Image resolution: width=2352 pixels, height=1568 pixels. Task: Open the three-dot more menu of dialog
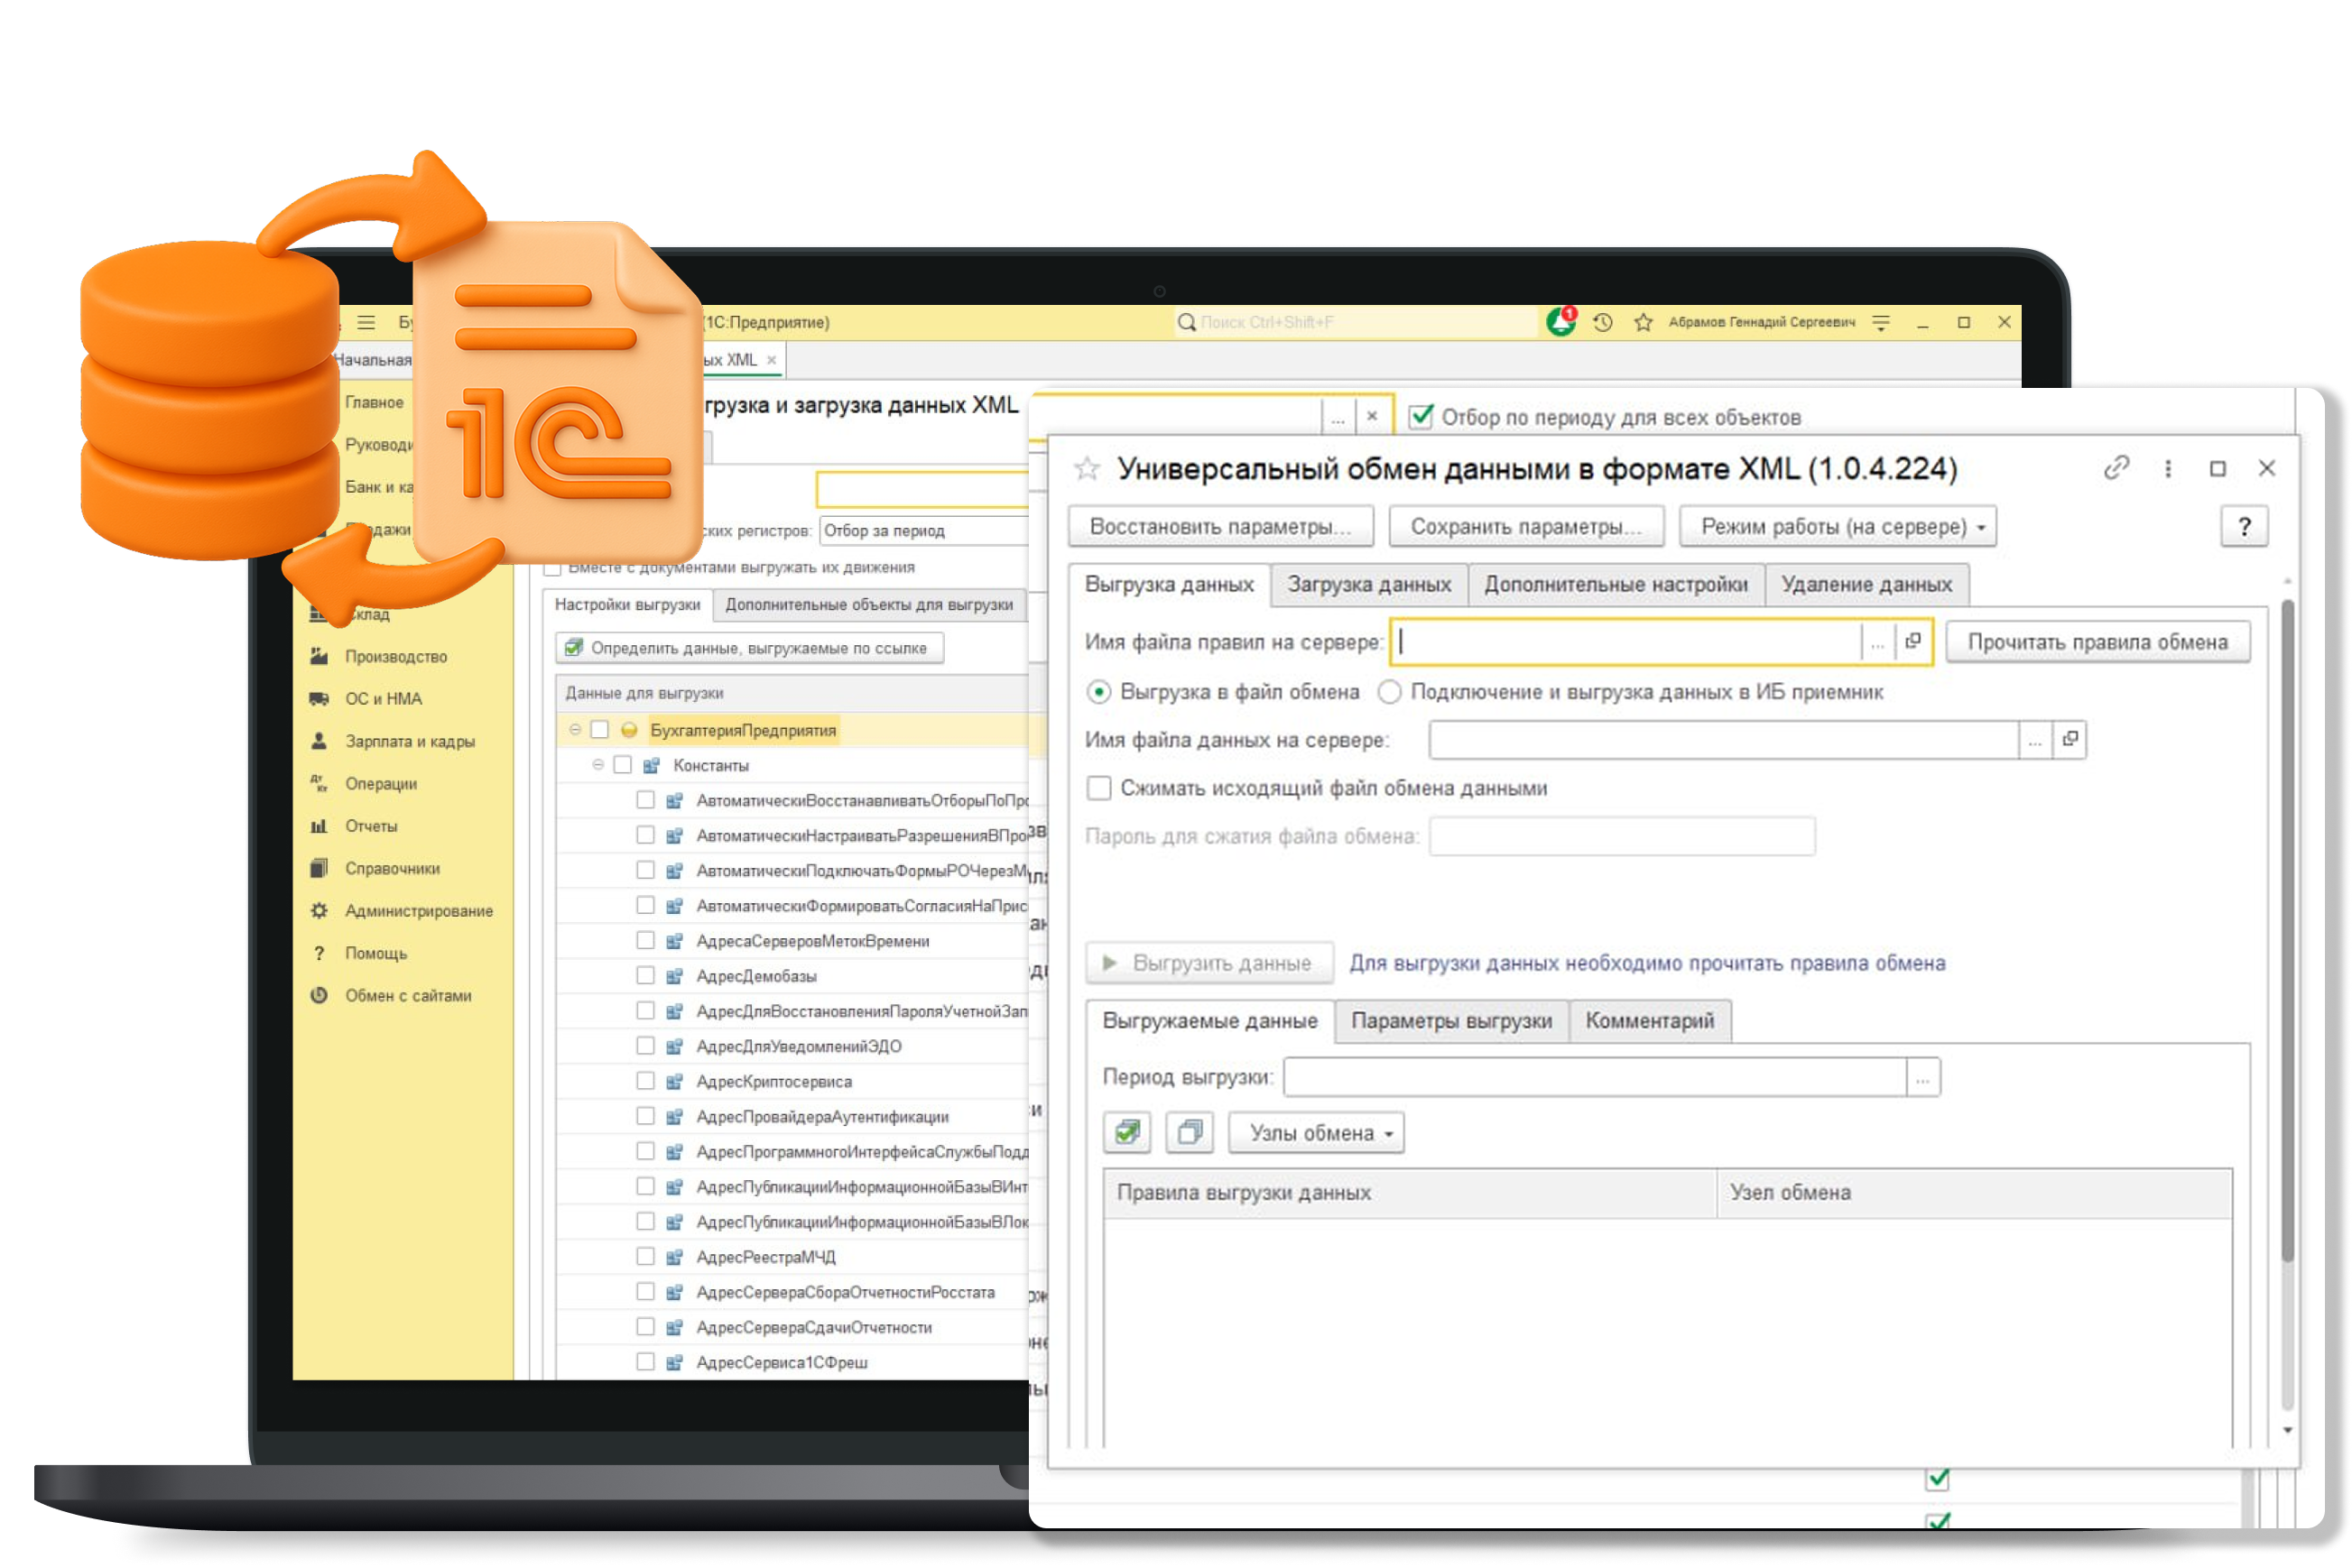(2169, 468)
